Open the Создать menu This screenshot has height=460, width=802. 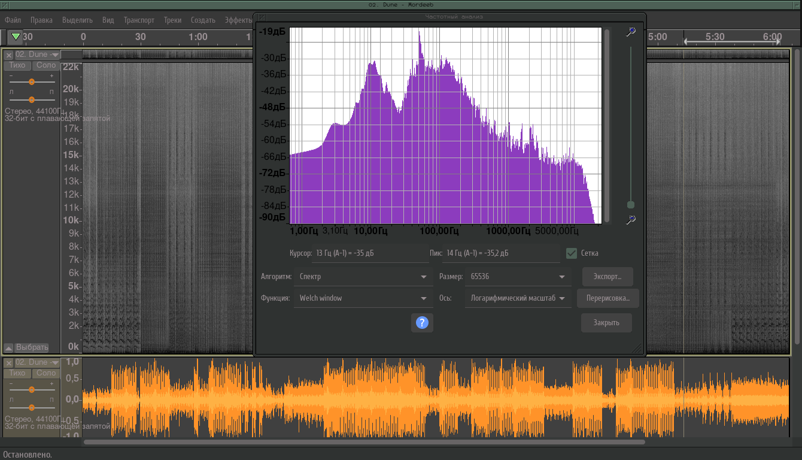(x=203, y=20)
